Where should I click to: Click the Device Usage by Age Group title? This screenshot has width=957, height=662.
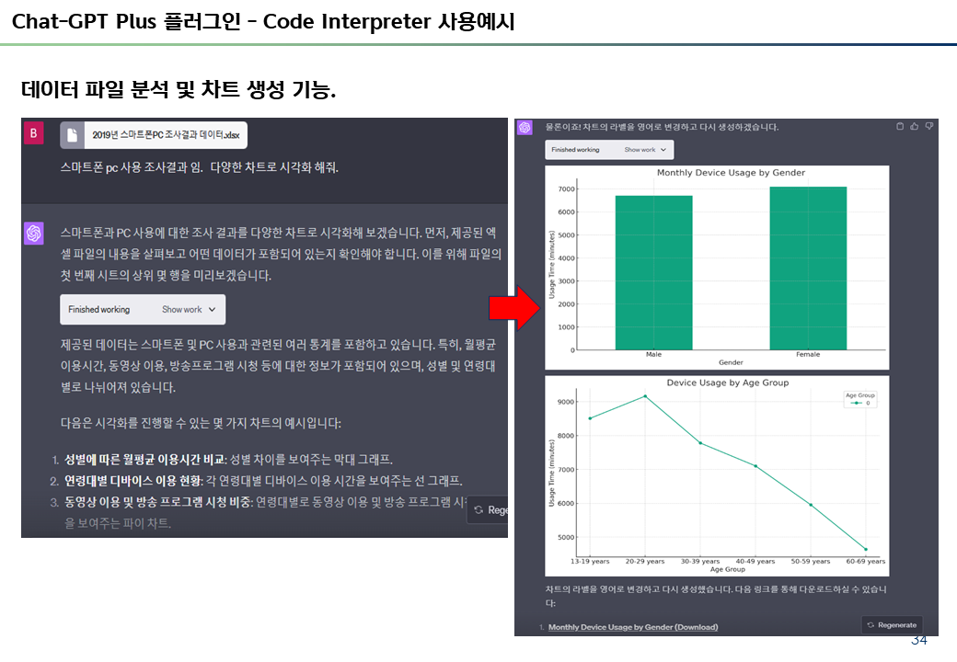point(728,382)
